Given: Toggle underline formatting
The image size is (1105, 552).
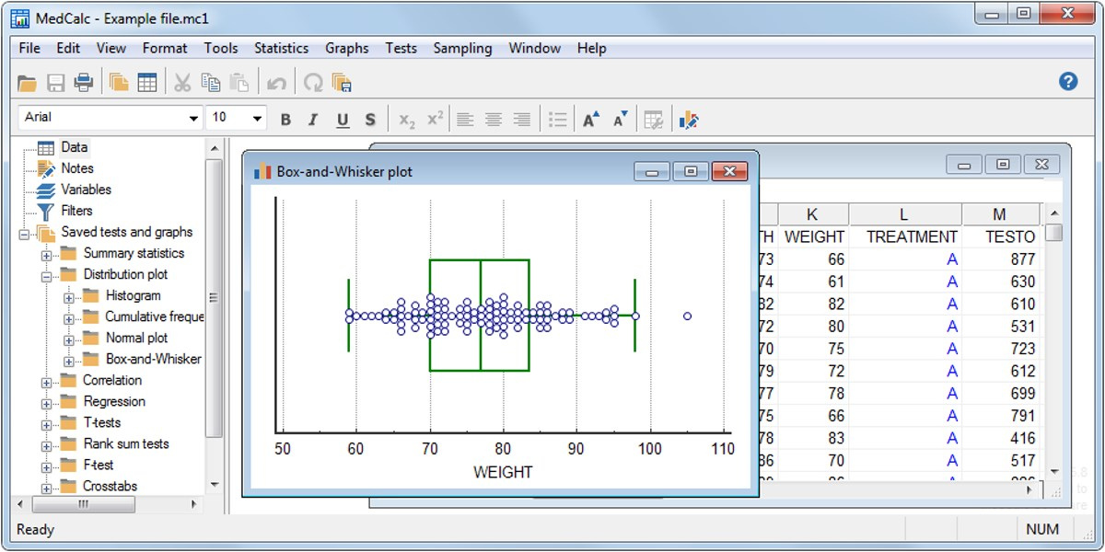Looking at the screenshot, I should point(343,120).
